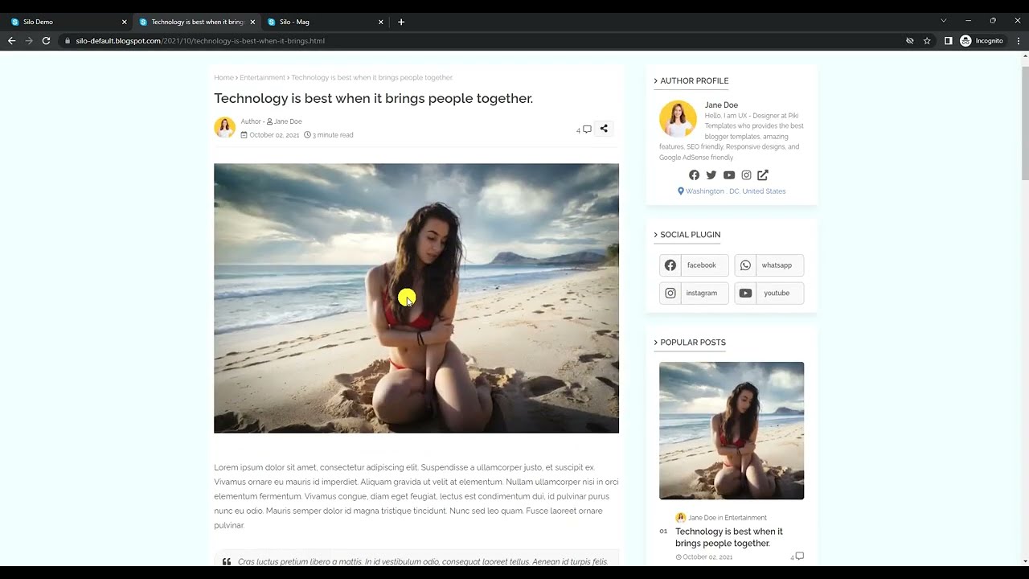The height and width of the screenshot is (579, 1029).
Task: Open the popular post thumbnail image
Action: click(732, 431)
